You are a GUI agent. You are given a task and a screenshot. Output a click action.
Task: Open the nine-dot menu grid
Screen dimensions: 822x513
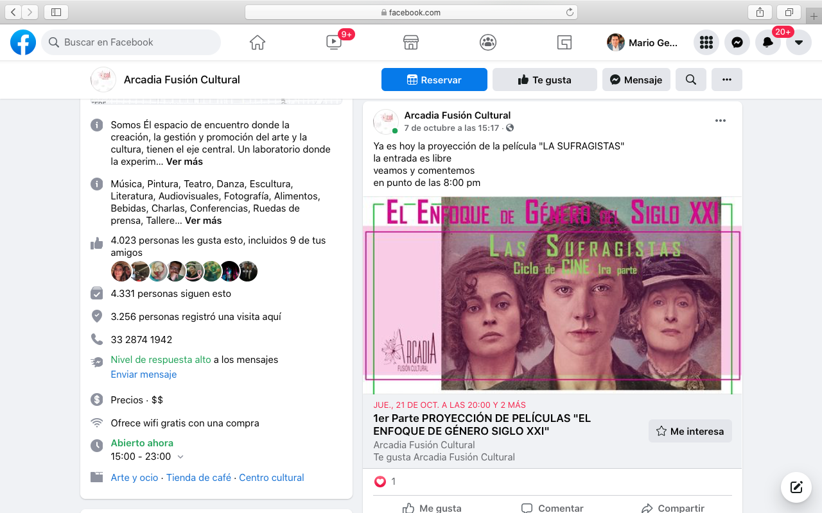click(x=706, y=42)
